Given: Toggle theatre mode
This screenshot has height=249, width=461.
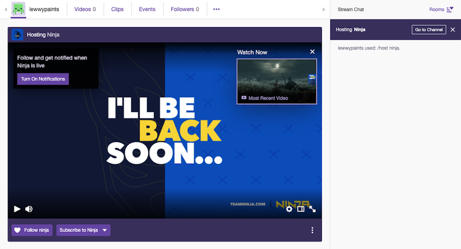Looking at the screenshot, I should pyautogui.click(x=300, y=209).
